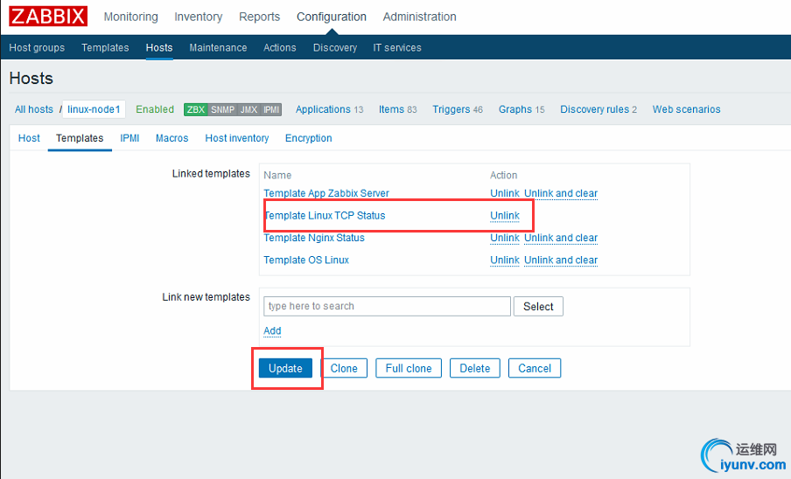791x479 pixels.
Task: Click the SNMP availability badge
Action: pos(222,109)
